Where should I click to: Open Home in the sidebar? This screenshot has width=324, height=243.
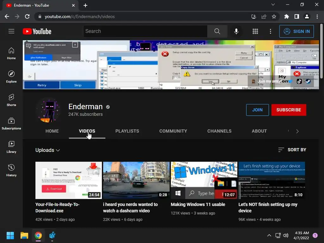pyautogui.click(x=11, y=53)
